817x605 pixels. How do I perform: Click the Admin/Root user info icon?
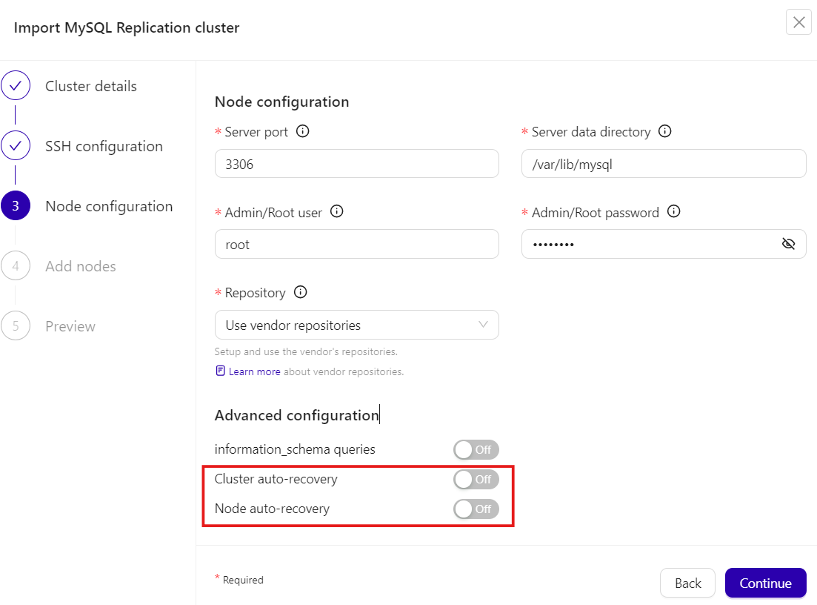point(337,212)
